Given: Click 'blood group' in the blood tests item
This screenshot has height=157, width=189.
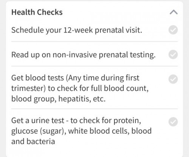Looking at the screenshot, I should click(x=34, y=99).
